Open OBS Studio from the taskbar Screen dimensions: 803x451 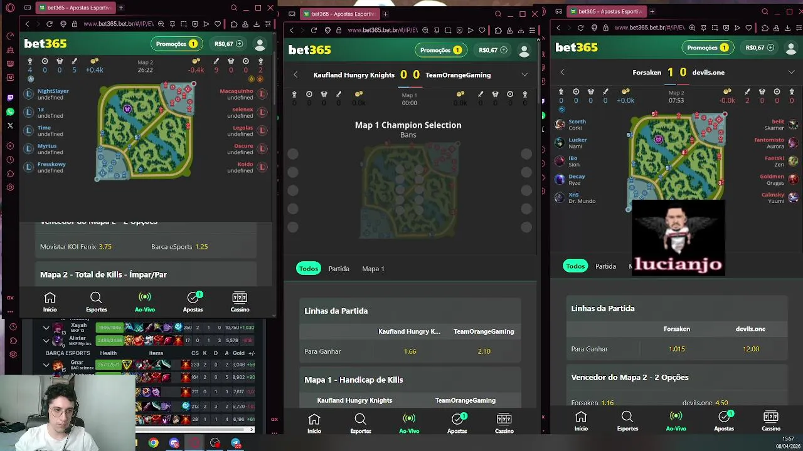pyautogui.click(x=215, y=443)
